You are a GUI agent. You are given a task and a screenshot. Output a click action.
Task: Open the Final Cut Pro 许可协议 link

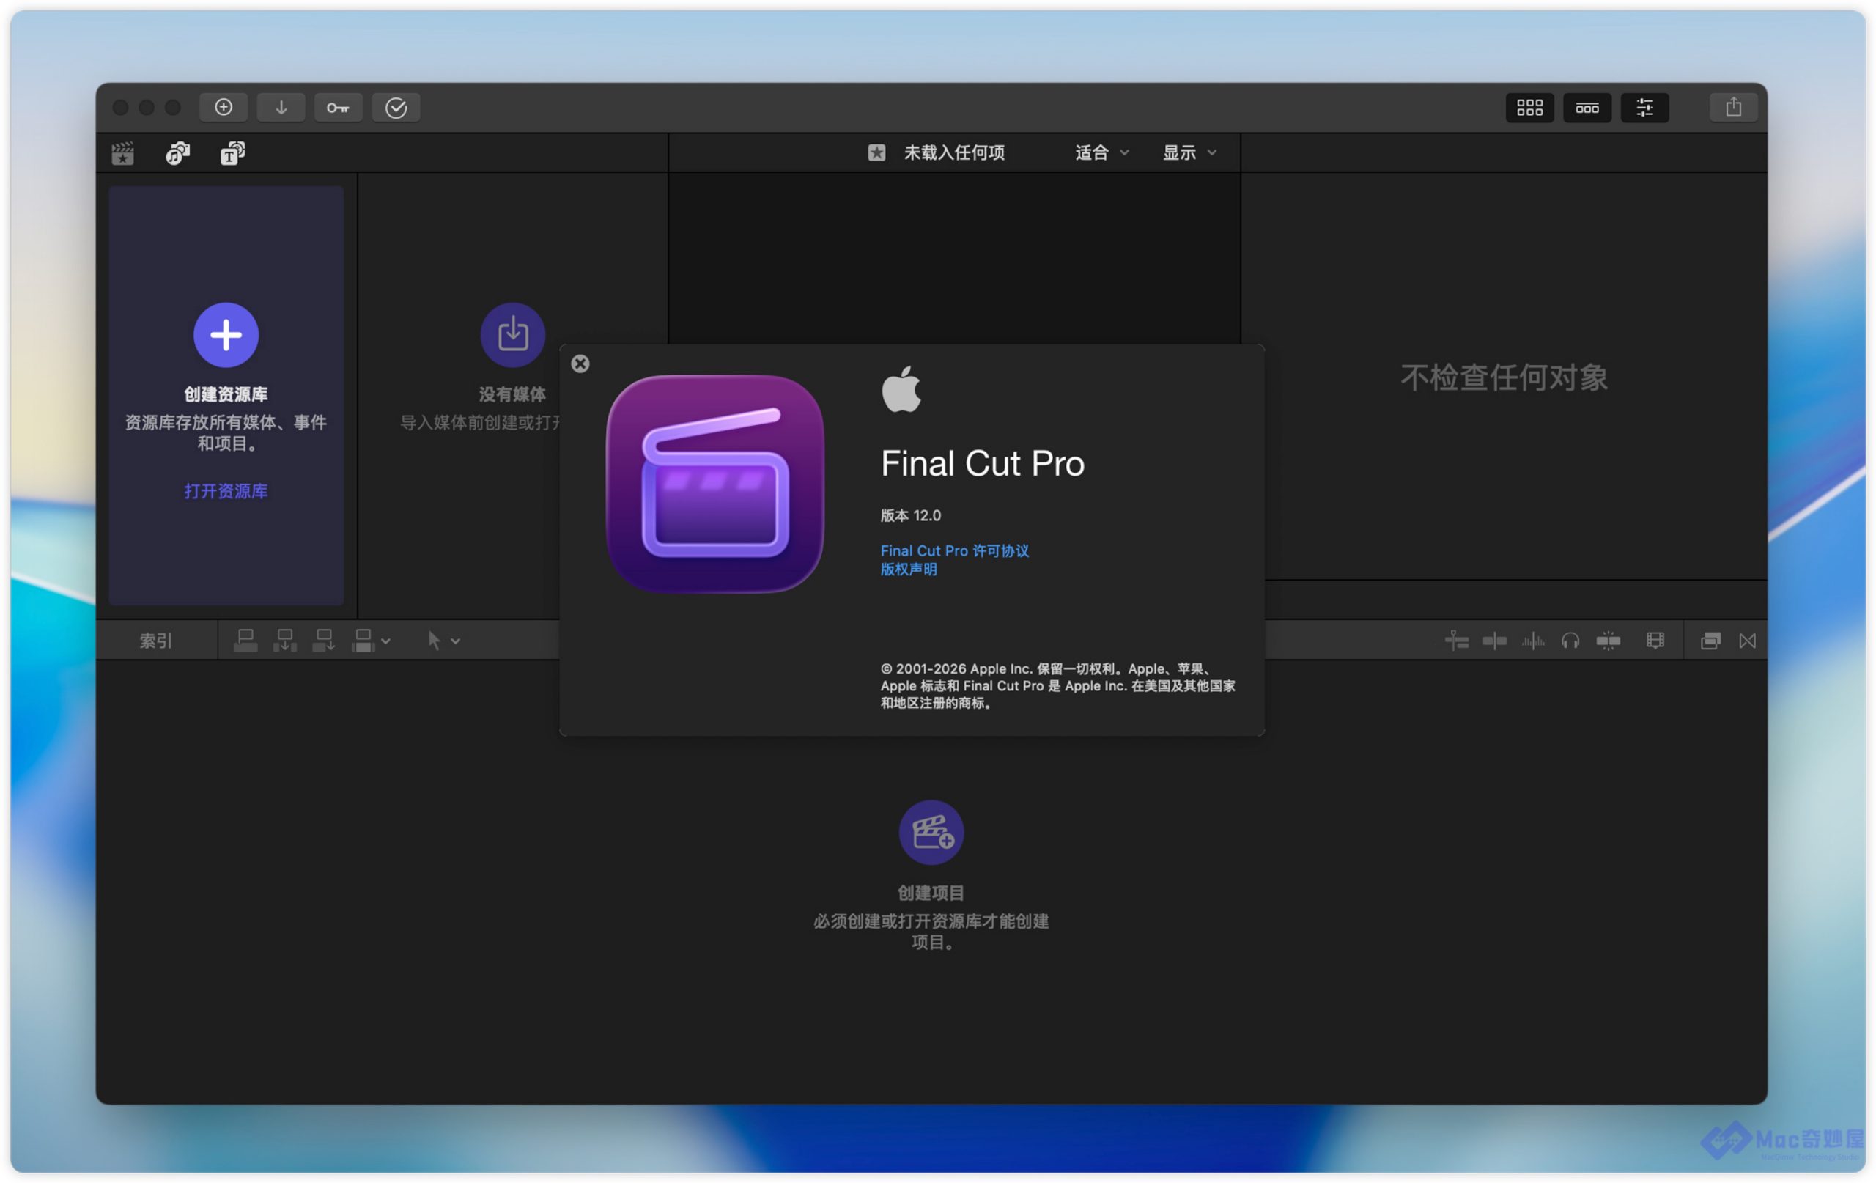954,551
